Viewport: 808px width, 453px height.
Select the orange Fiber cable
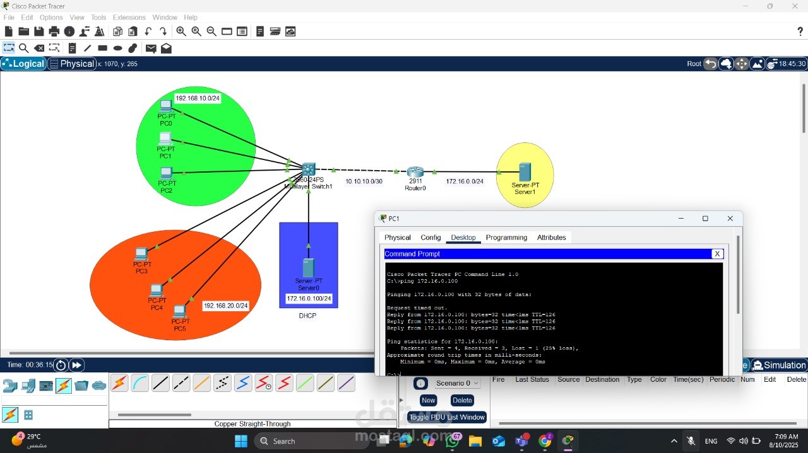pyautogui.click(x=201, y=382)
